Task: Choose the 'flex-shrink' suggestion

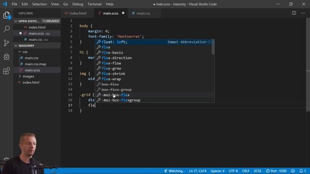Action: [x=153, y=73]
